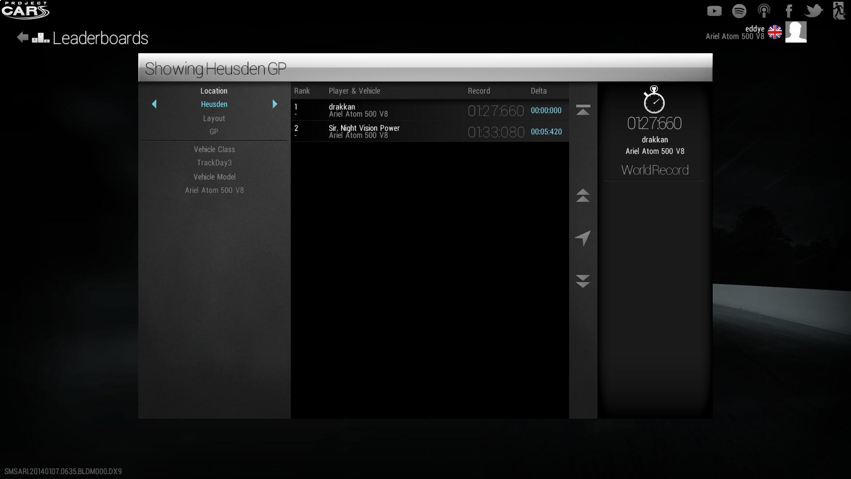Click the eddye profile avatar
851x479 pixels.
pos(796,32)
